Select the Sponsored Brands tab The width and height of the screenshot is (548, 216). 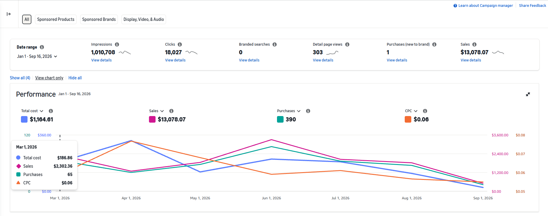[x=99, y=19]
